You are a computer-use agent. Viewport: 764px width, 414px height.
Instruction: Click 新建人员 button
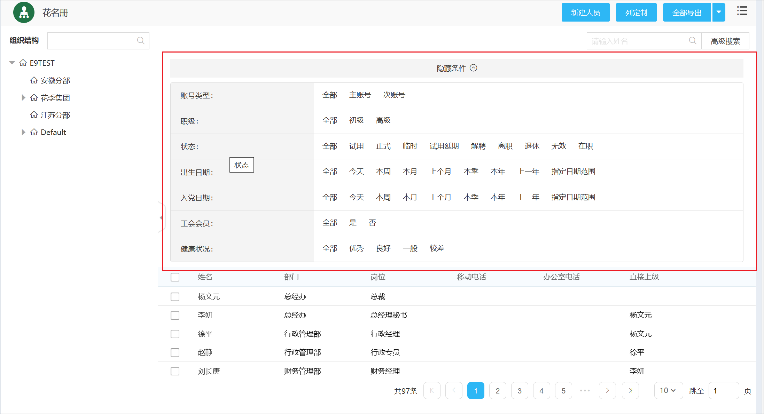pos(585,12)
